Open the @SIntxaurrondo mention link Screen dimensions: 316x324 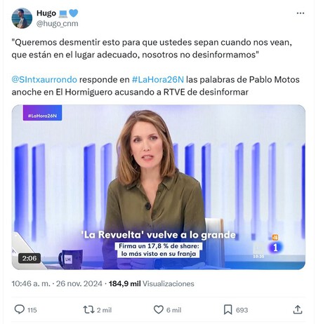point(44,80)
